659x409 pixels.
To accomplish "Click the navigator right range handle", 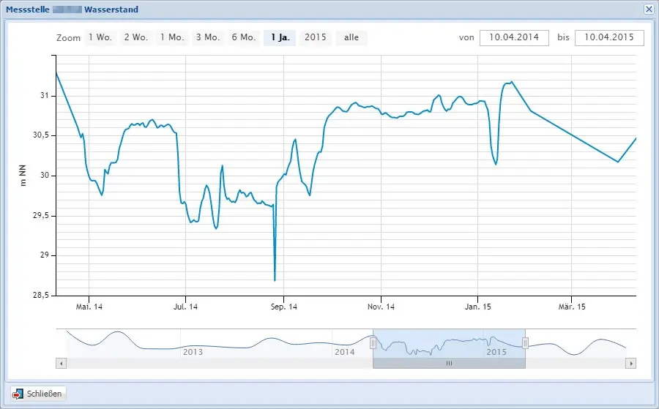I will (525, 343).
